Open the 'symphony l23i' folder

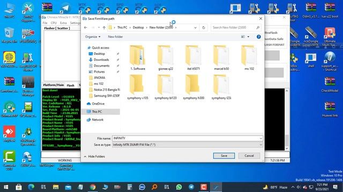(221, 87)
